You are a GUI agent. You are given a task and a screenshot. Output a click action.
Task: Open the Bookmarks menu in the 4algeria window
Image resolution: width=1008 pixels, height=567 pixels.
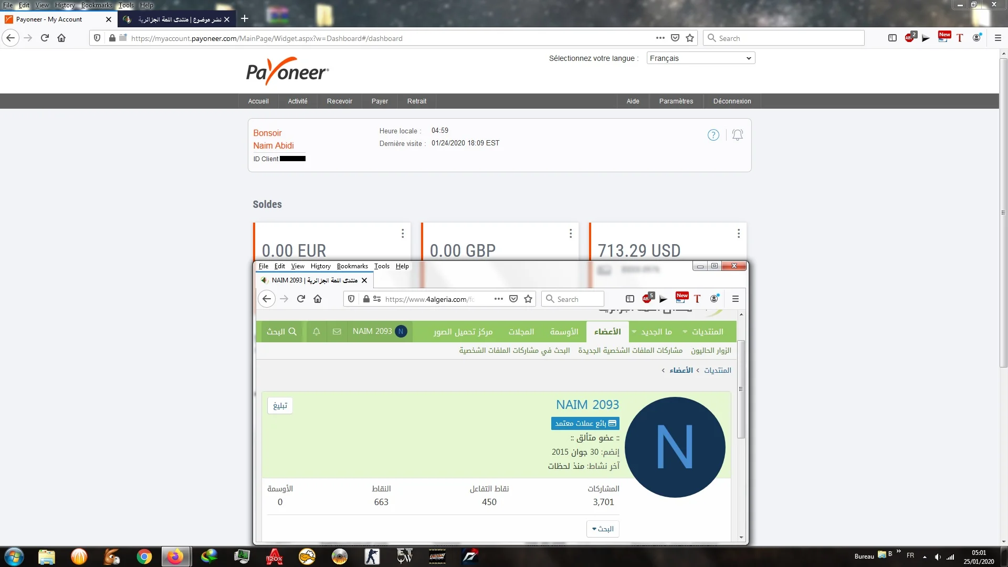tap(352, 266)
